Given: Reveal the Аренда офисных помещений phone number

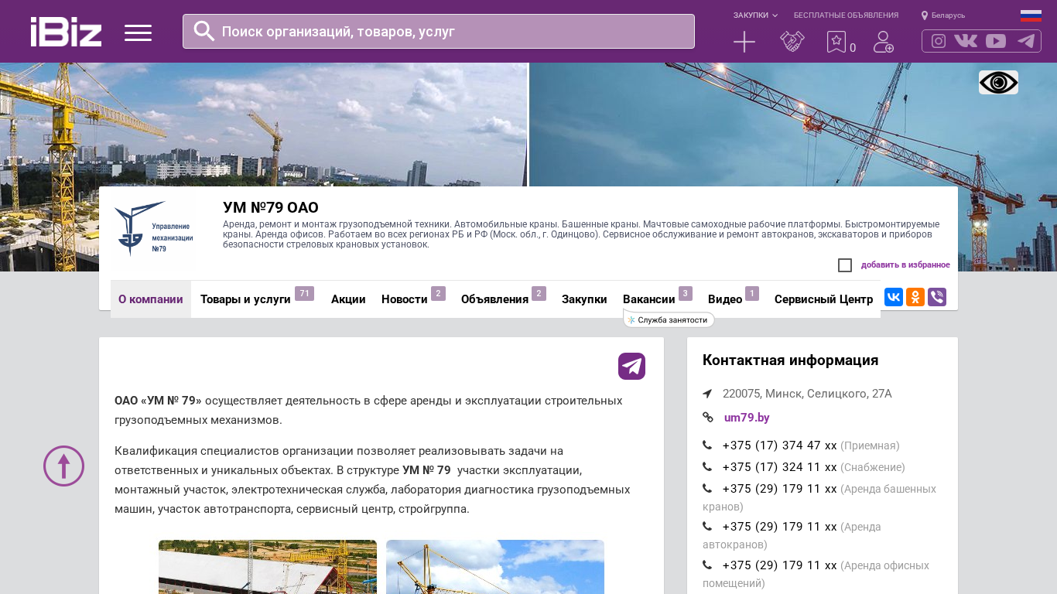Looking at the screenshot, I should [779, 565].
